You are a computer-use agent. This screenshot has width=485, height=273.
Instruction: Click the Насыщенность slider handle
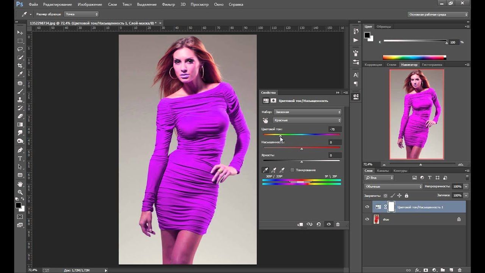[302, 149]
